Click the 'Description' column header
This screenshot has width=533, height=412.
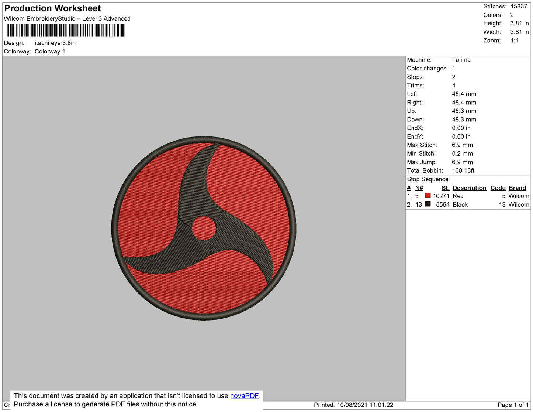[470, 188]
